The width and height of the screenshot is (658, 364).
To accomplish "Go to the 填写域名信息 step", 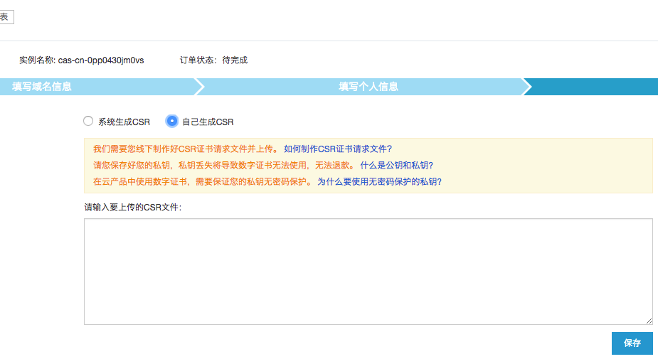I will tap(42, 87).
